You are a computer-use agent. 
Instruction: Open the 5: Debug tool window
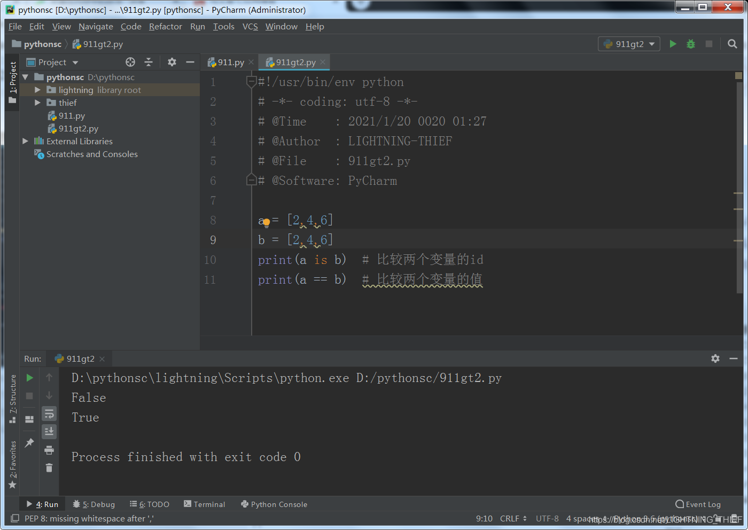[x=94, y=504]
